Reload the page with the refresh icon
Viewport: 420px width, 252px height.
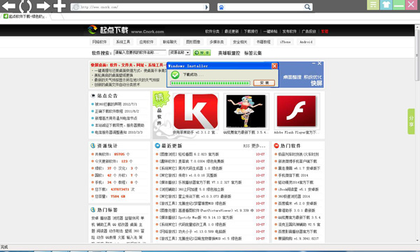tap(25, 6)
